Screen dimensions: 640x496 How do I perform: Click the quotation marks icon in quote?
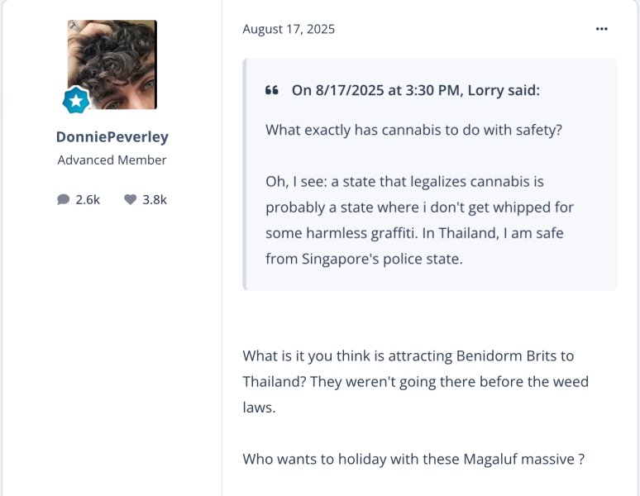(271, 90)
